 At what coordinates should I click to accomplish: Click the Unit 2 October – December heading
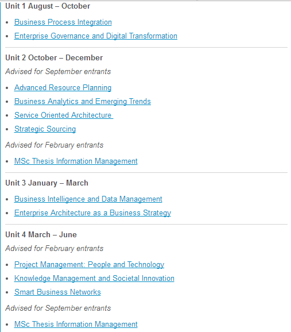coord(54,57)
